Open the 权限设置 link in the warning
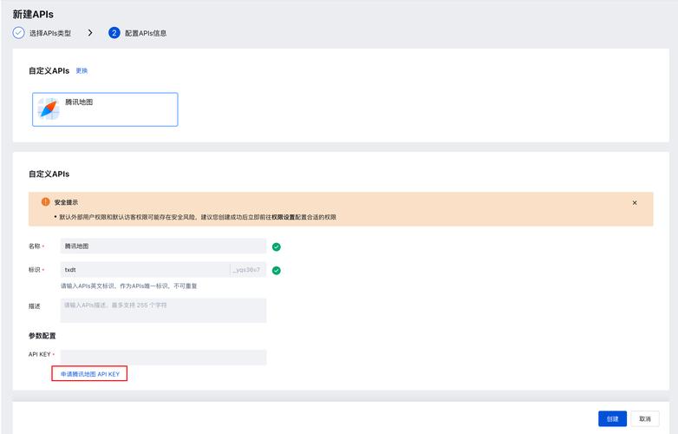The width and height of the screenshot is (678, 434). 283,217
